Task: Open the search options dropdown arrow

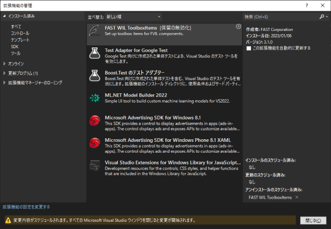Action: coord(327,17)
